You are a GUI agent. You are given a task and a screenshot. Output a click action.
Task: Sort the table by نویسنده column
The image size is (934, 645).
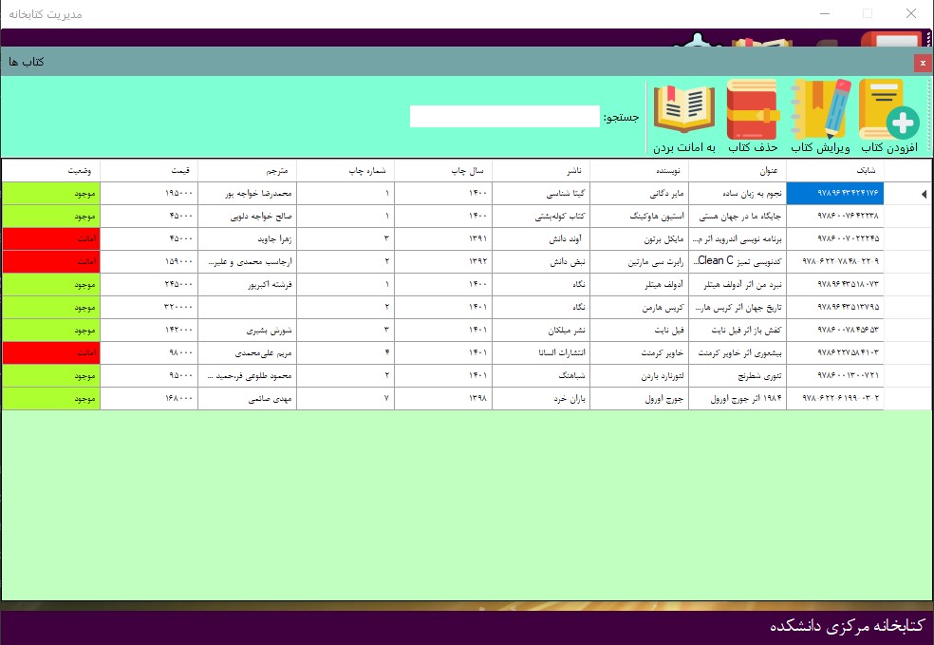click(x=639, y=171)
